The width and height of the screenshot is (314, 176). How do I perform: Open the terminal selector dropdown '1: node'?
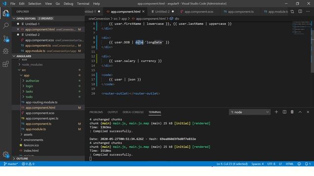[250, 112]
